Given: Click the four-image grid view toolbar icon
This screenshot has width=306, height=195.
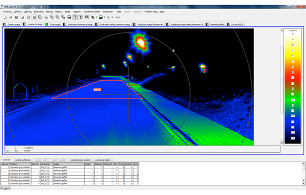Looking at the screenshot, I should pyautogui.click(x=87, y=17).
